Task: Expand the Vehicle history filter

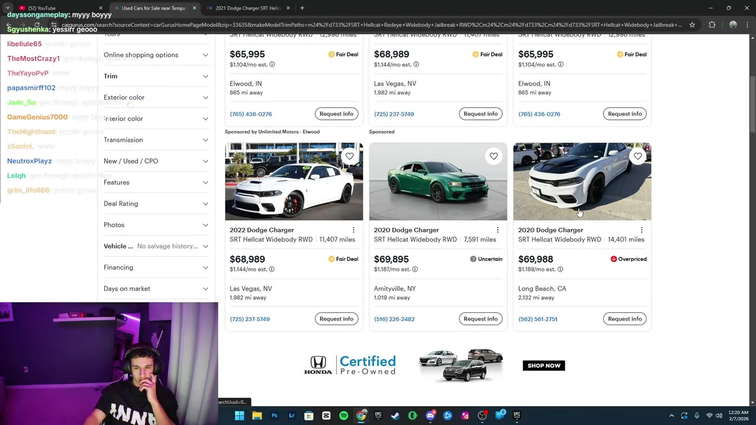Action: click(x=156, y=246)
